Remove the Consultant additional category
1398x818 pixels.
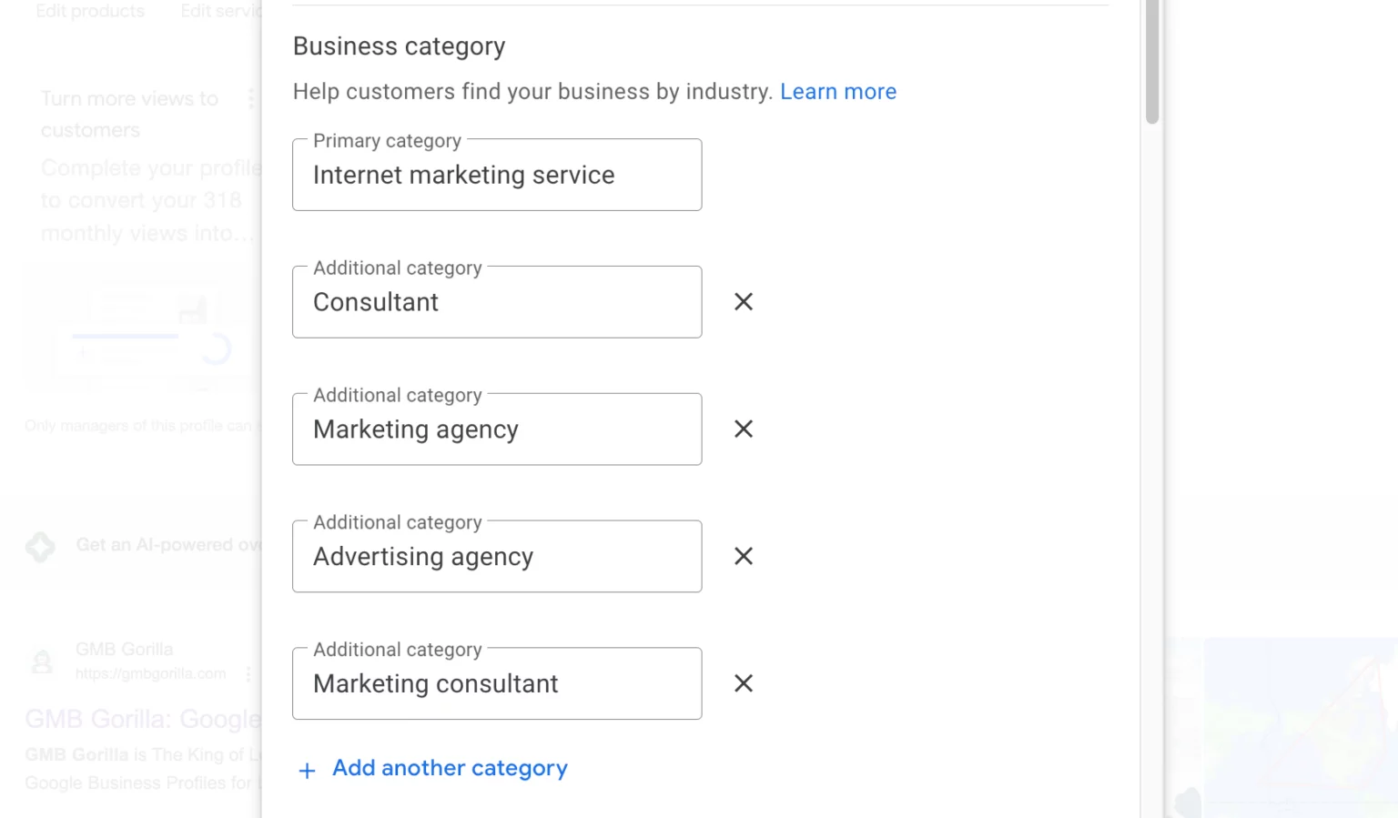[744, 302]
